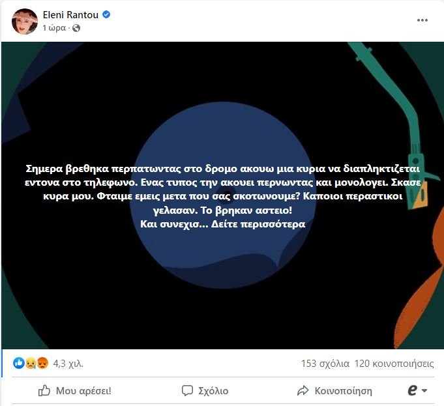This screenshot has width=444, height=406.
Task: Click the thumbs-up icon beside Μου αρέσει
Action: click(x=44, y=391)
